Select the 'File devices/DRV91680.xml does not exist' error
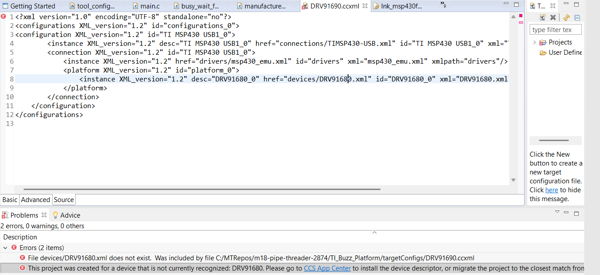Screen dimensions: 600x275 coord(292,258)
